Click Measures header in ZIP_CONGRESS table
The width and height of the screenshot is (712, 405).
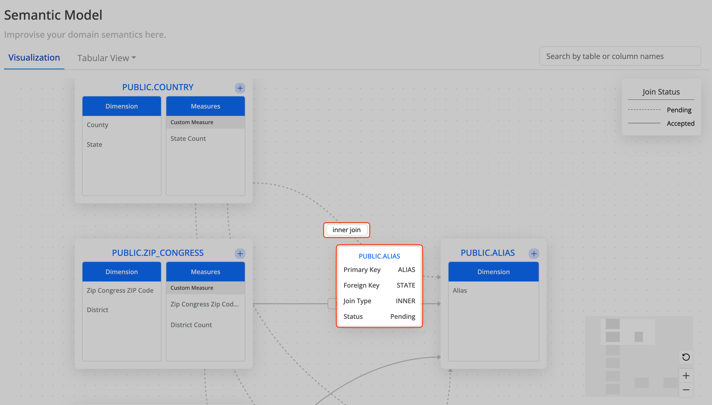coord(205,272)
